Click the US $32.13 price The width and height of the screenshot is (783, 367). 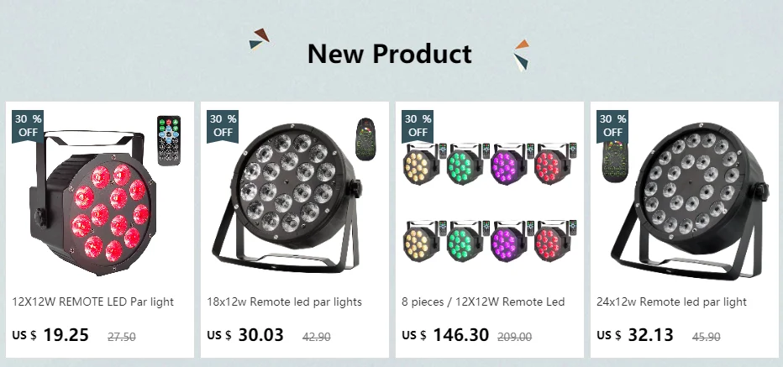tap(634, 334)
